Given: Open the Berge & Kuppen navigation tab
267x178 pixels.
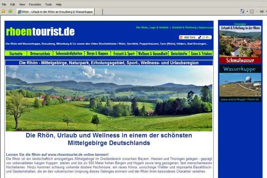Looking at the screenshot, I should (97, 54).
